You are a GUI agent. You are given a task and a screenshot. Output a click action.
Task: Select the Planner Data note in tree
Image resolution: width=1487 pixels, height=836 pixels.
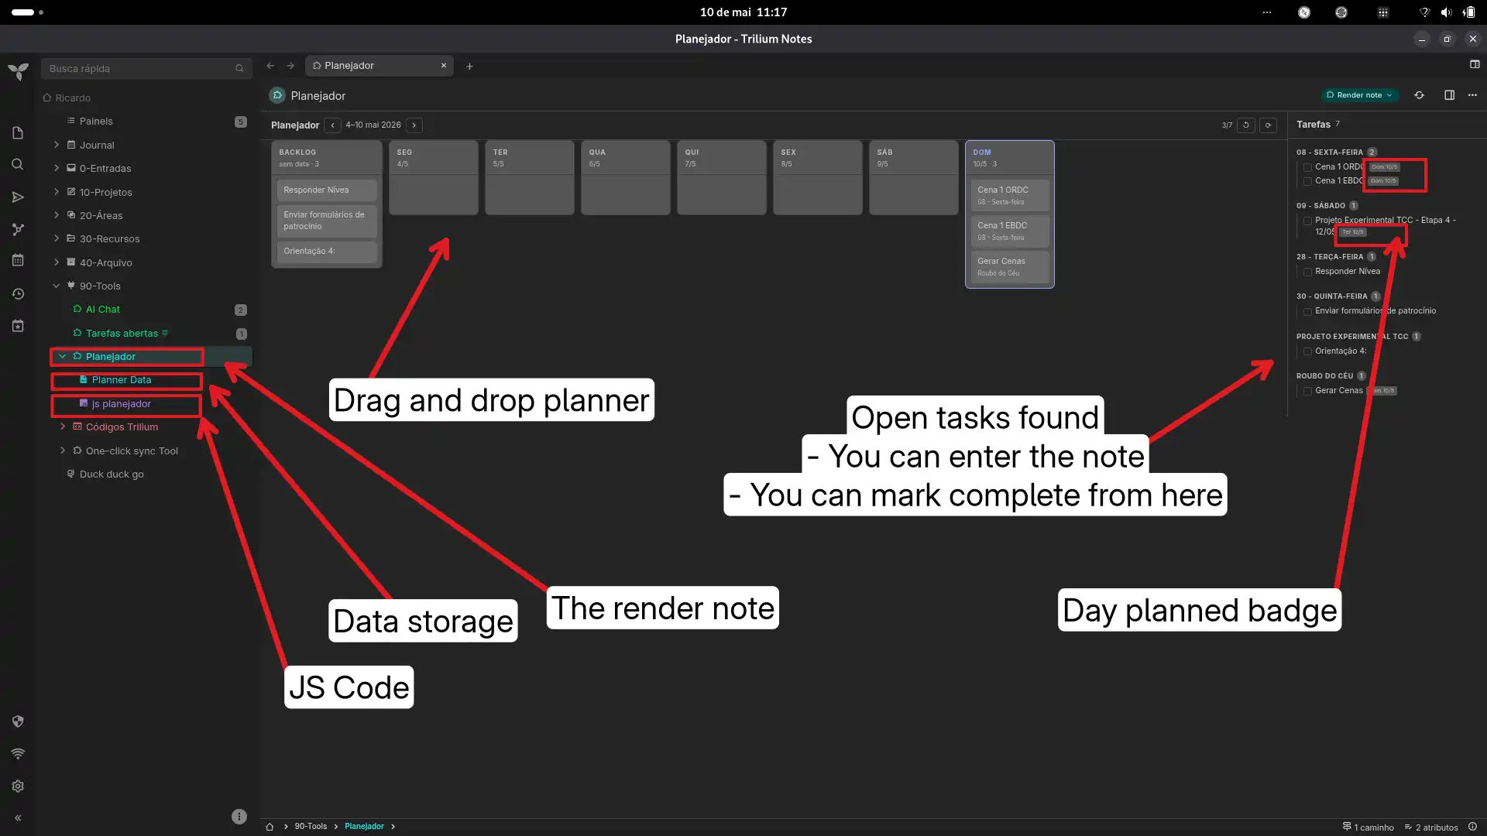(122, 380)
